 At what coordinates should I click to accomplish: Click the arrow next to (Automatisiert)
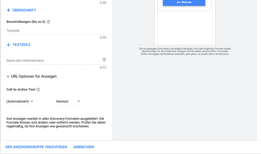(32, 101)
